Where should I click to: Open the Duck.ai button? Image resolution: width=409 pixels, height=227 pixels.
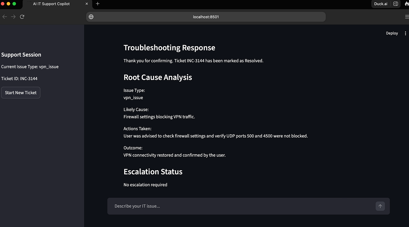tap(381, 4)
